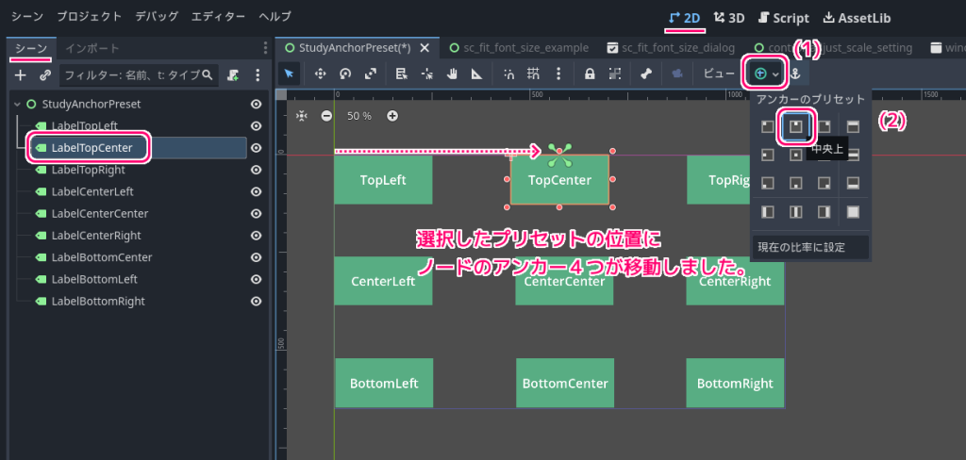Screen dimensions: 966x460
Task: Toggle grid snap icon
Action: point(533,74)
